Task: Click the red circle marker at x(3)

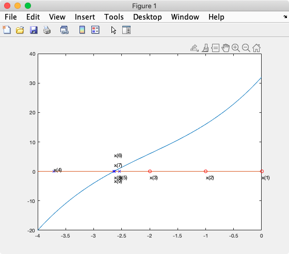Action: click(150, 172)
